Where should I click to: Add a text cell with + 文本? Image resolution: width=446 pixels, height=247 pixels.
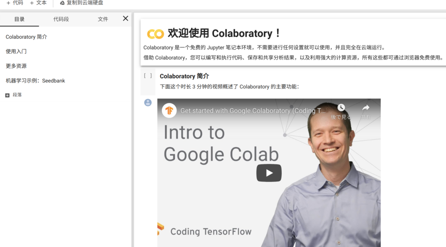point(38,3)
